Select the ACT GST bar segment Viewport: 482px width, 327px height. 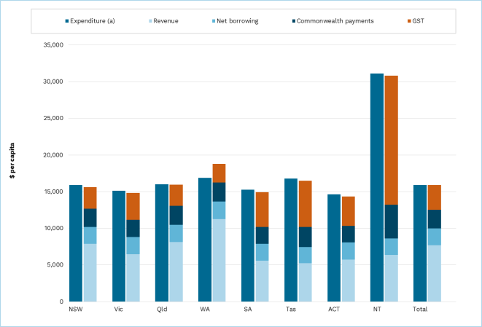tap(349, 211)
